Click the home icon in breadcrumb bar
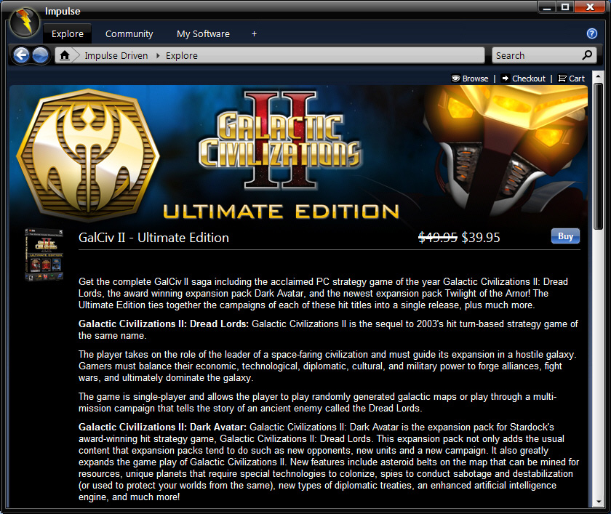Image resolution: width=611 pixels, height=514 pixels. coord(65,56)
